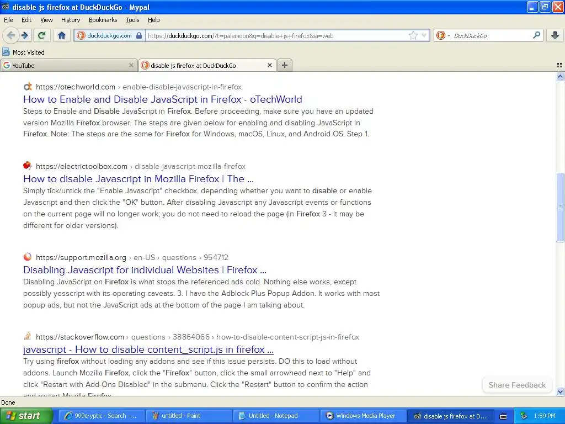Open the Most Visited bookmarks folder
The width and height of the screenshot is (565, 424).
23,52
